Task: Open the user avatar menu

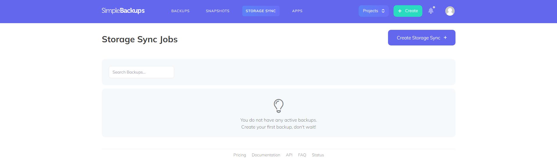Action: click(x=450, y=11)
